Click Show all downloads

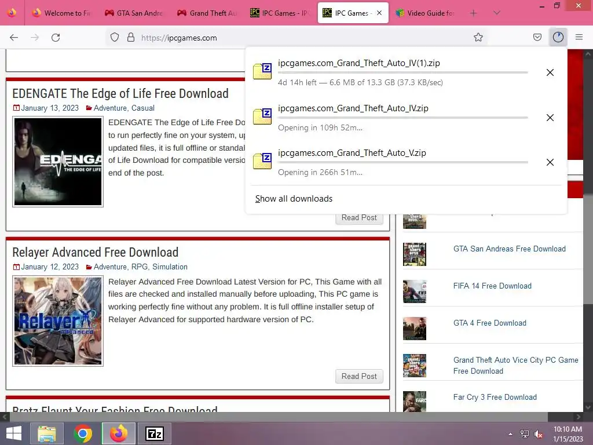pyautogui.click(x=294, y=199)
